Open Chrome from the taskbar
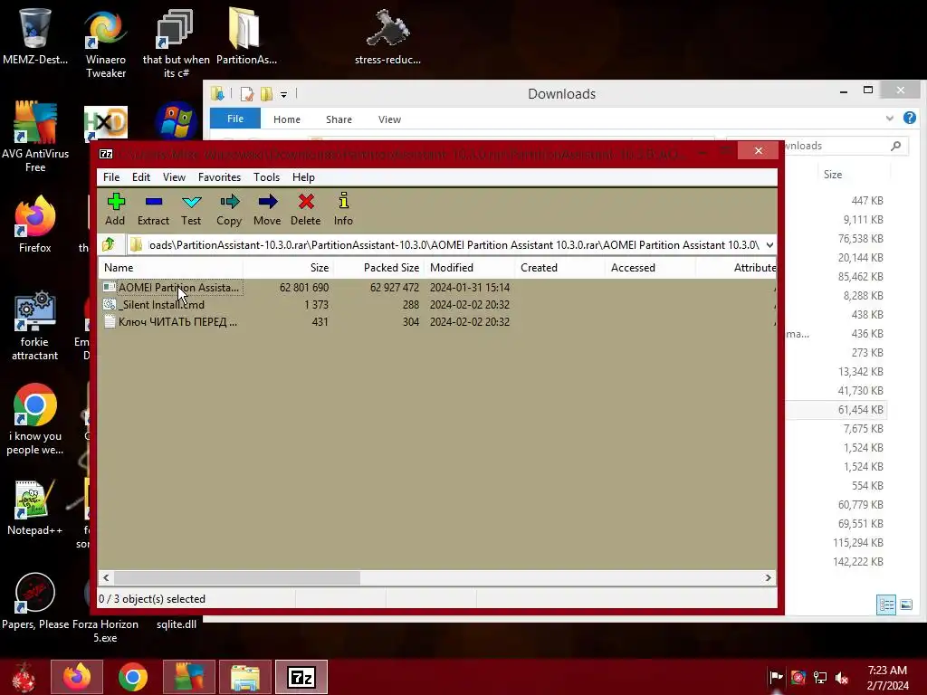This screenshot has height=695, width=927. 133,677
